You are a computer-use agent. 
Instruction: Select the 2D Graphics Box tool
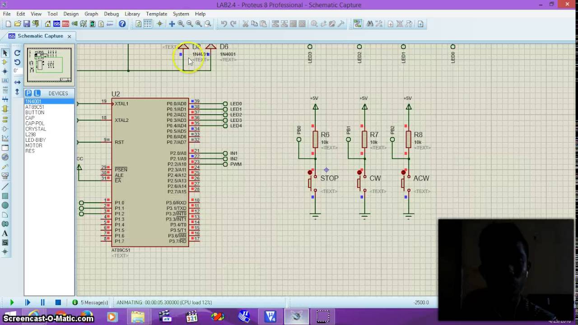pos(5,196)
